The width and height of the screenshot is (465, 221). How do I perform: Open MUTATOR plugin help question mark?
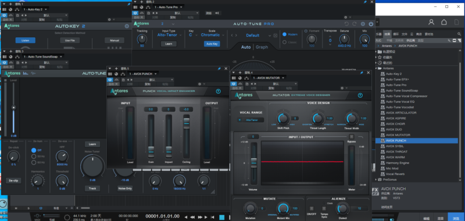pyautogui.click(x=360, y=95)
